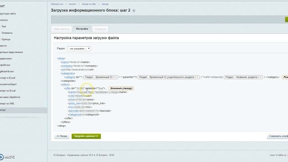The image size is (288, 162).
Task: Select the <name> tag inside offer
Action: click(72, 92)
